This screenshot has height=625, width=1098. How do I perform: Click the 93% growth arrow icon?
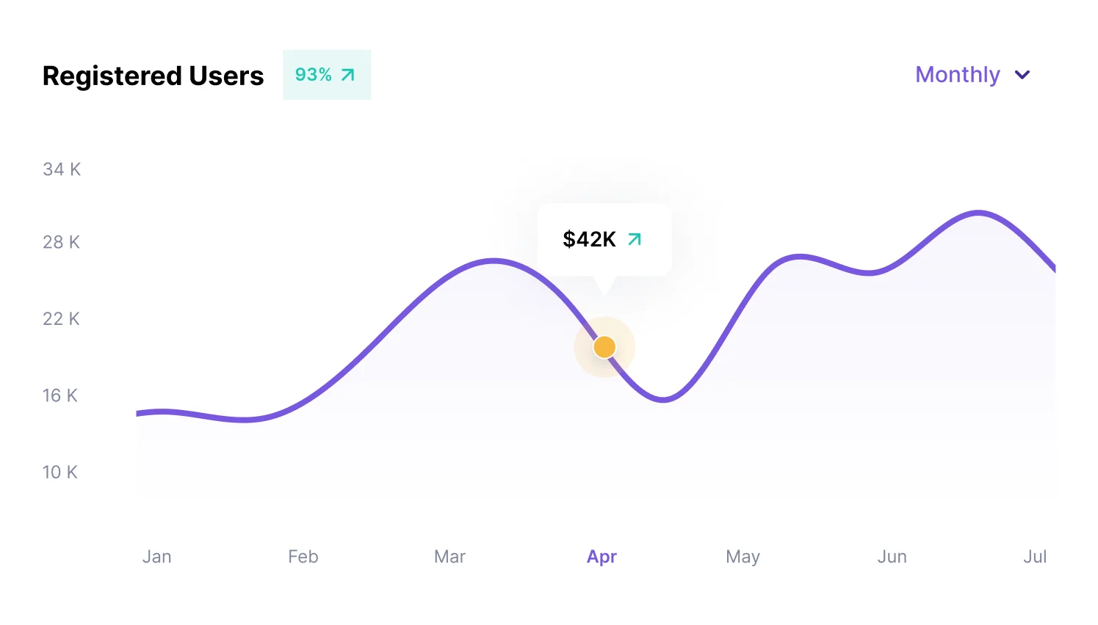click(348, 75)
